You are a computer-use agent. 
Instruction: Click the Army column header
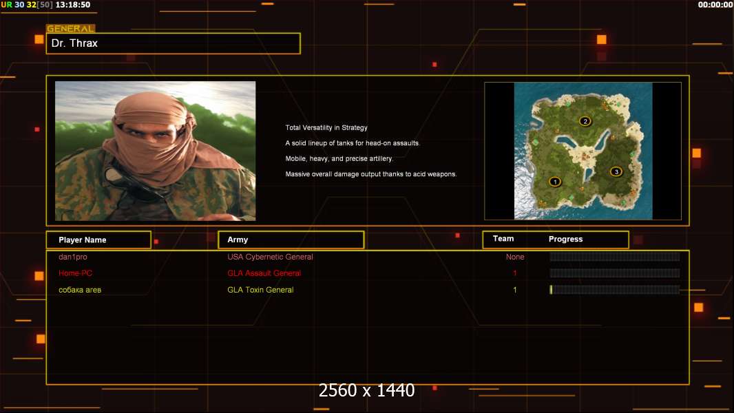pos(291,240)
